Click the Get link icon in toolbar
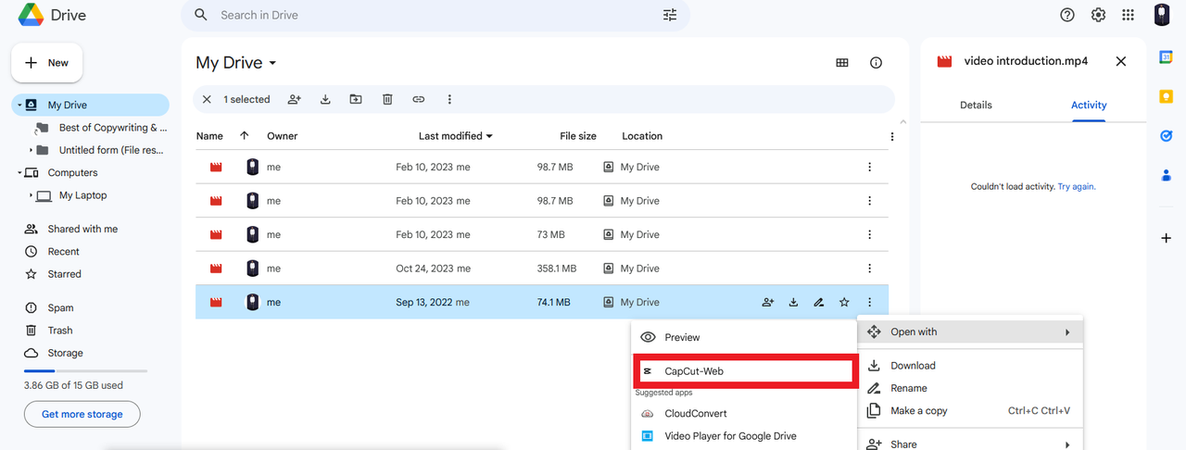The image size is (1186, 450). click(419, 99)
